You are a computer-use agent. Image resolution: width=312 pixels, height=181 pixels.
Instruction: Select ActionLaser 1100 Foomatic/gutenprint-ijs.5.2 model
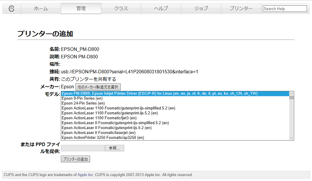coord(175,113)
